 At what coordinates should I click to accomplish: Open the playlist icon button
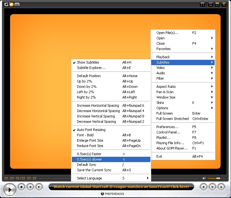[221, 187]
